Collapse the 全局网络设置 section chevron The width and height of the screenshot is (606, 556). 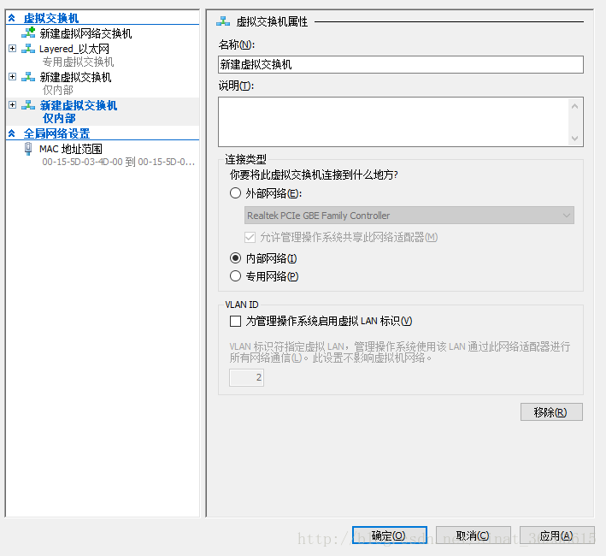(x=12, y=133)
